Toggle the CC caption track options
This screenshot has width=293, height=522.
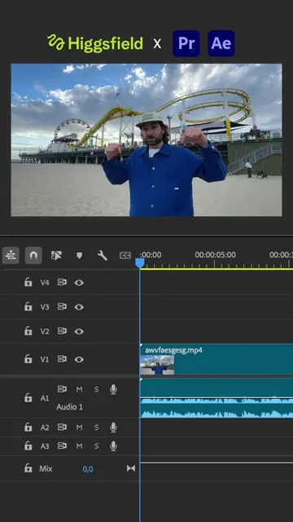(125, 255)
